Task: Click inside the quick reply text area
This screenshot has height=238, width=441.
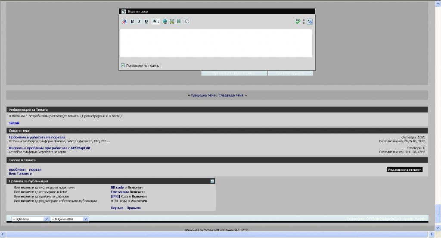Action: click(x=216, y=43)
